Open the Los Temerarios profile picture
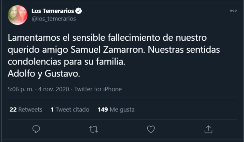The height and width of the screenshot is (142, 244). (17, 15)
